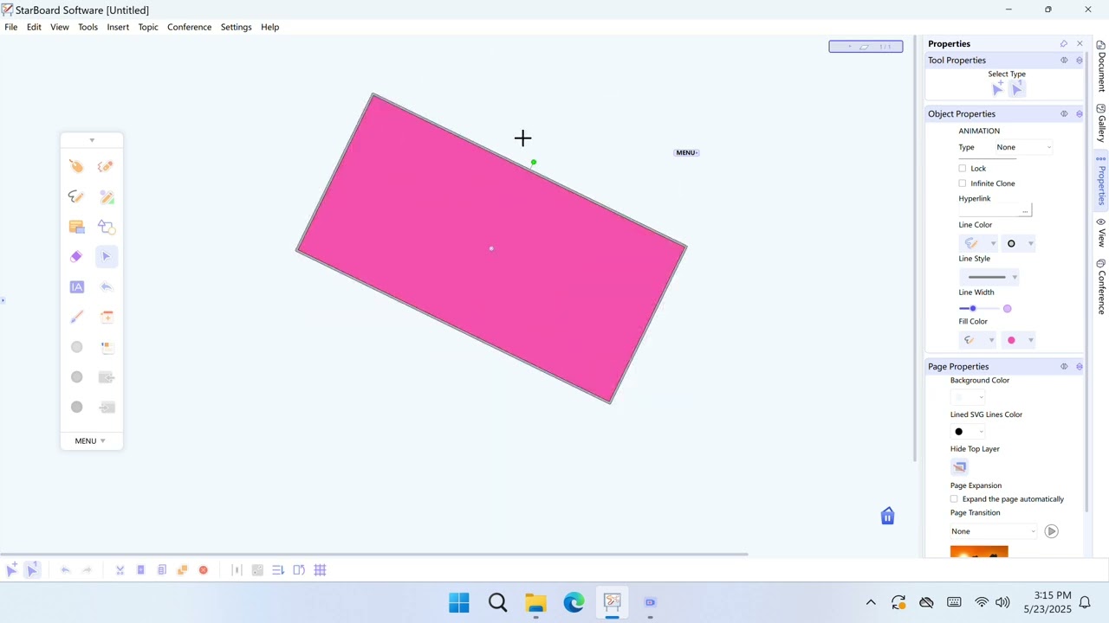
Task: Open the Fill Color pink swatch dropdown
Action: tap(1019, 340)
